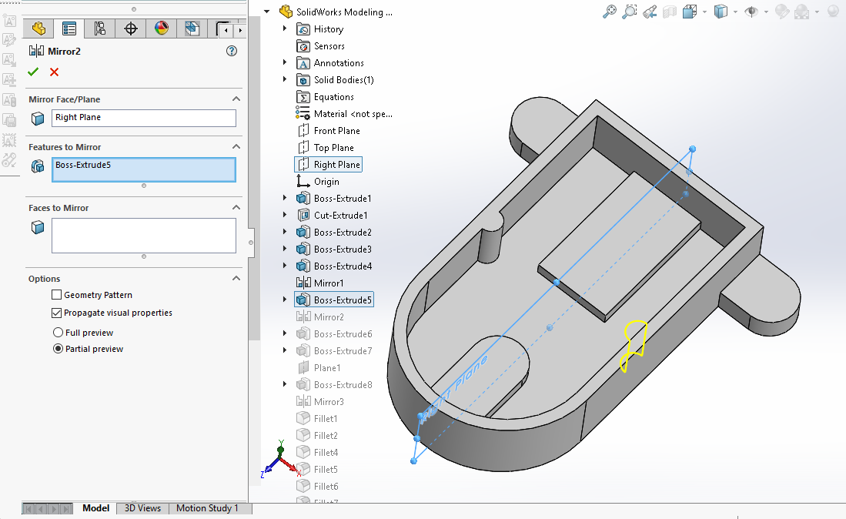Switch to the 3D Views tab
Viewport: 846px width, 519px height.
coord(142,508)
